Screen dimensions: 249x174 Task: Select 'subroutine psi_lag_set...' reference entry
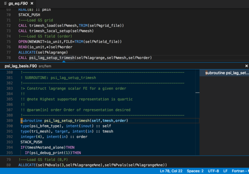(224, 73)
